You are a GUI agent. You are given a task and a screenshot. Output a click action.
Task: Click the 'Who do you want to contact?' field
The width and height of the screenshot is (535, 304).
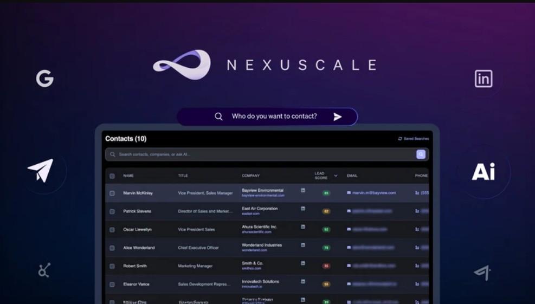[274, 117]
